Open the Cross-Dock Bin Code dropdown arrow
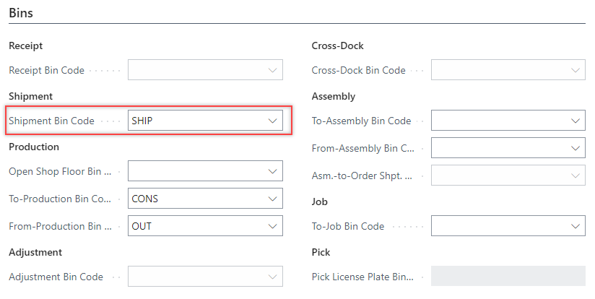The width and height of the screenshot is (595, 299). pyautogui.click(x=575, y=71)
